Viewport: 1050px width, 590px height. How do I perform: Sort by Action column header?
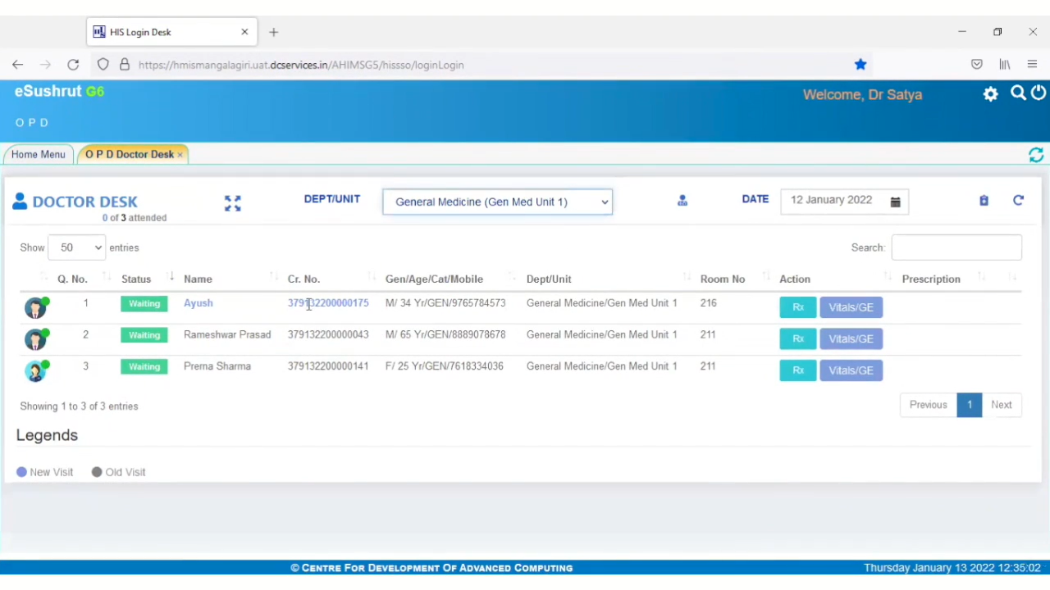(x=795, y=279)
